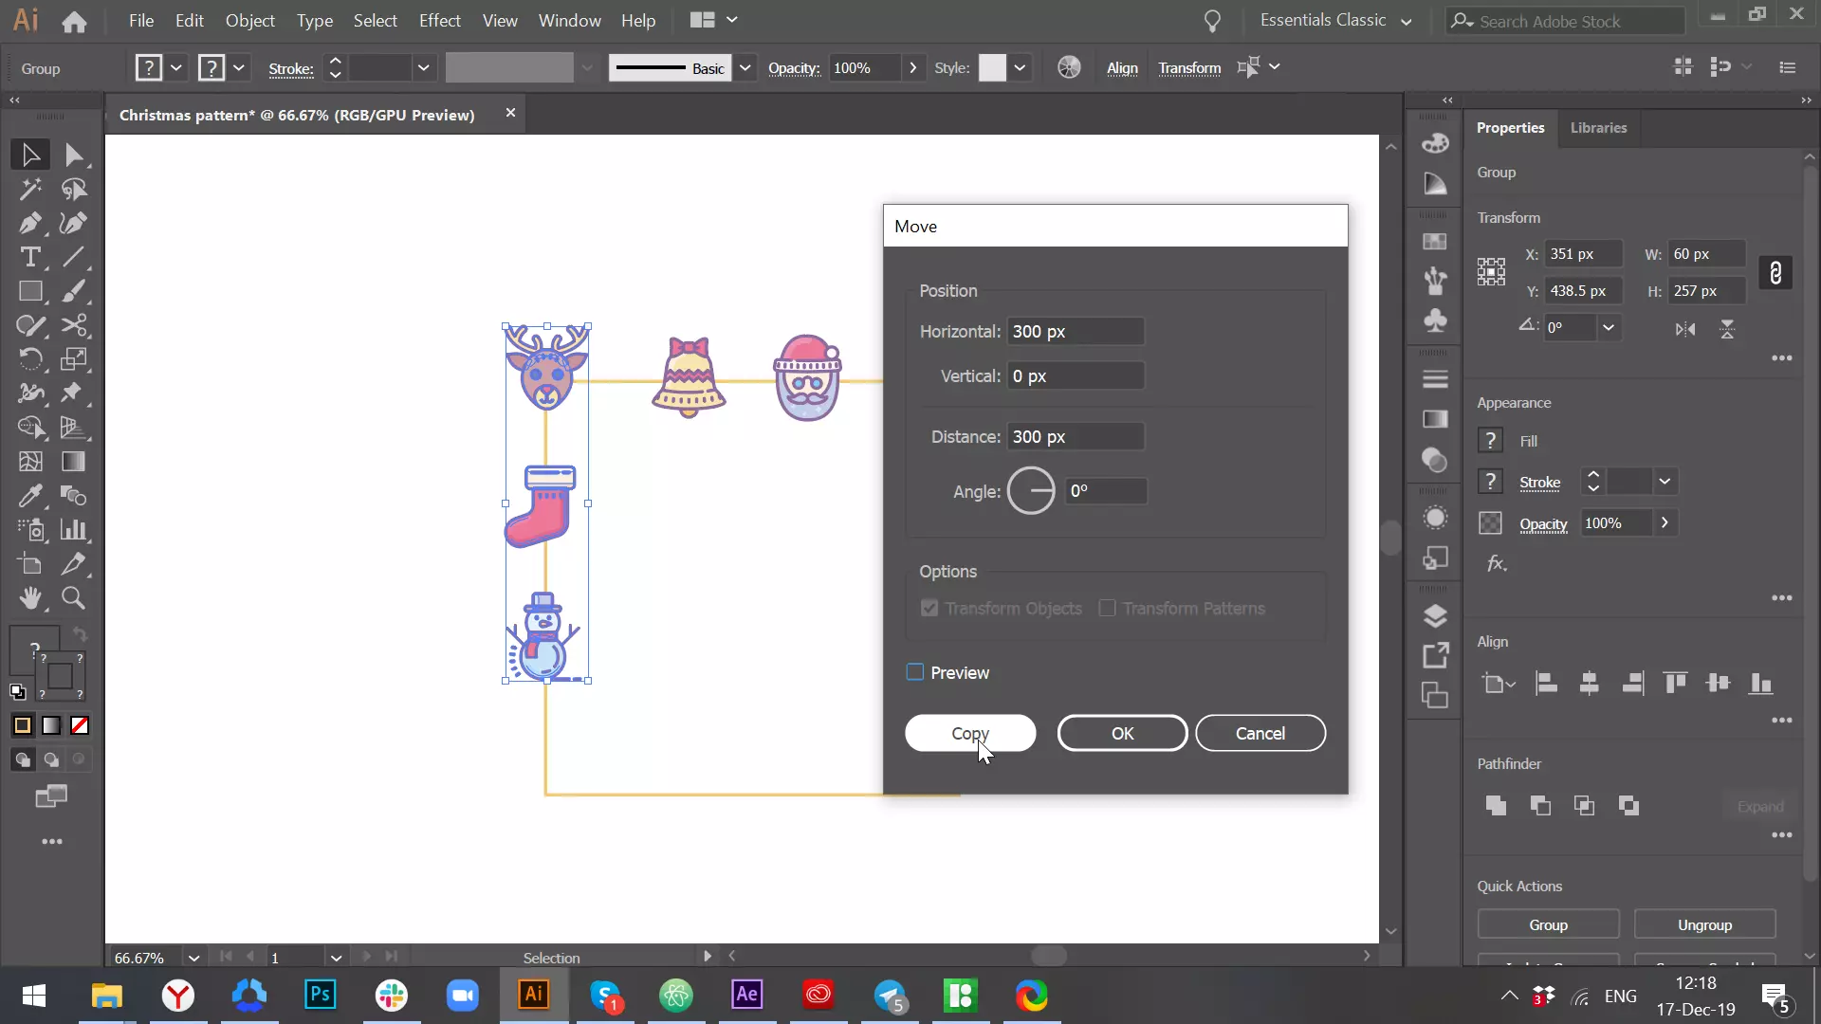
Task: Select Draw Behind mode
Action: [51, 759]
